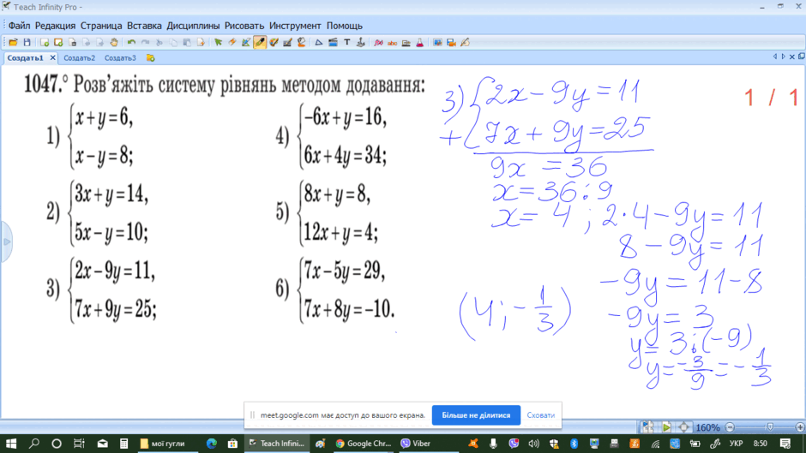The image size is (806, 453).
Task: Click the volume speaker tray icon
Action: click(x=533, y=444)
